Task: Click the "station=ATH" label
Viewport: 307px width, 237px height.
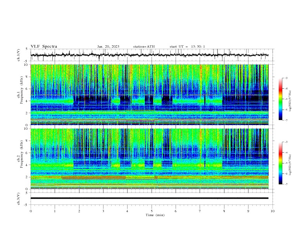Action: pos(144,46)
